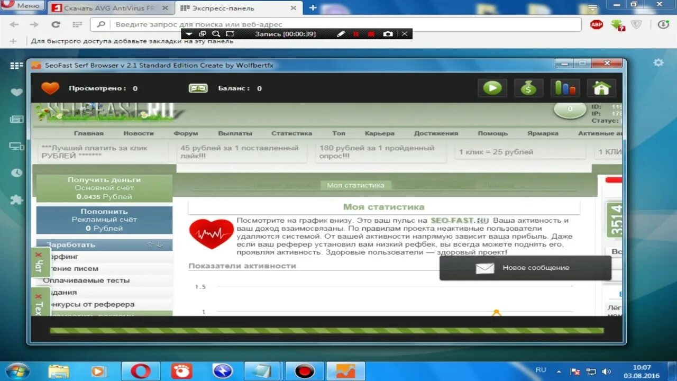Open Opera history clock sidebar icon
677x381 pixels.
pyautogui.click(x=17, y=173)
